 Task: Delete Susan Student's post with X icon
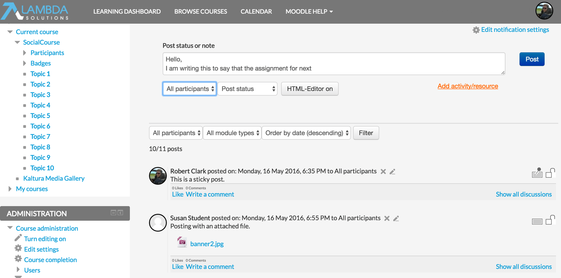(387, 218)
